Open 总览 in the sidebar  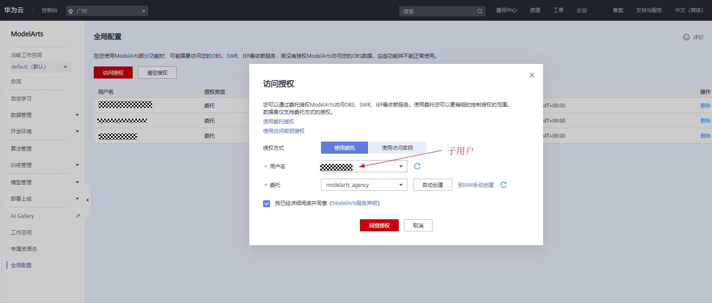click(16, 81)
